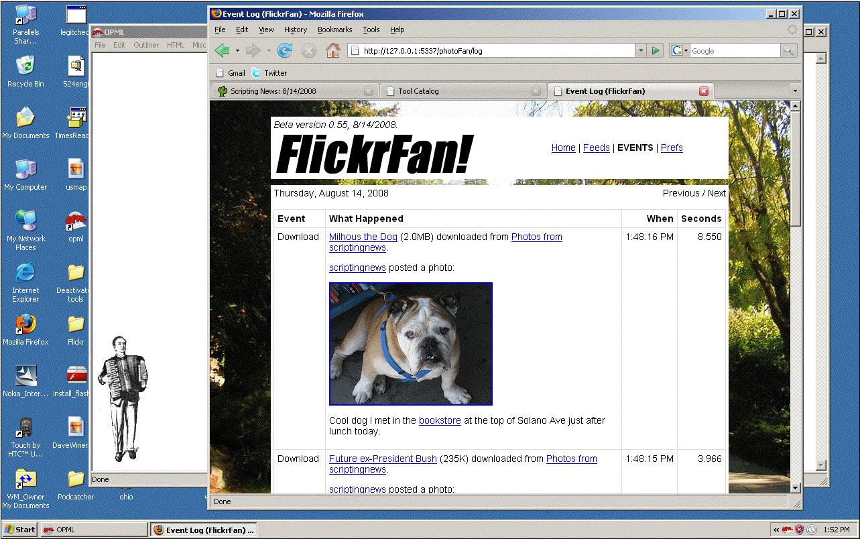Image resolution: width=860 pixels, height=539 pixels.
Task: Open the Twitter bookmark icon
Action: pos(256,73)
